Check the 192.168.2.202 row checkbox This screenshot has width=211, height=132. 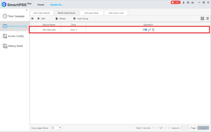tap(33, 30)
